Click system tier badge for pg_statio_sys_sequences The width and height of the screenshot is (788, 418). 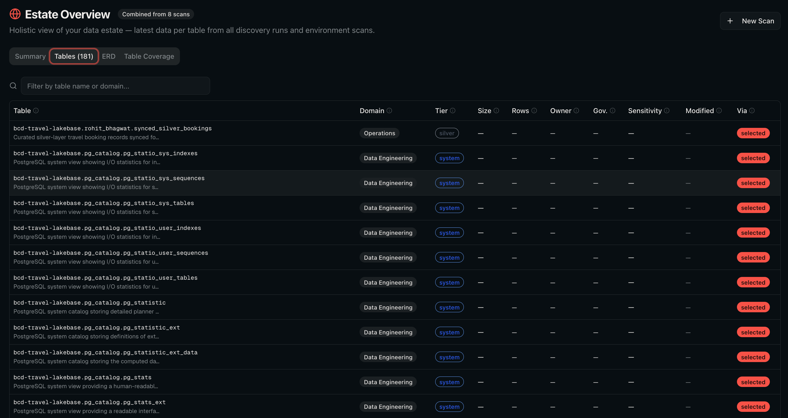click(x=449, y=183)
